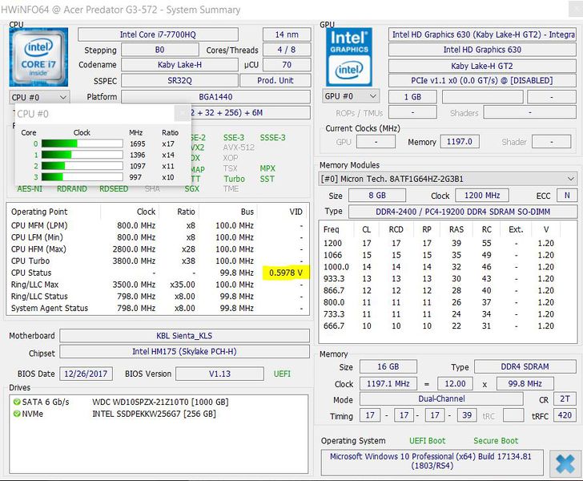The width and height of the screenshot is (583, 481).
Task: Select INTEL SSDPEKKW256G7 drive entry
Action: pos(154,414)
